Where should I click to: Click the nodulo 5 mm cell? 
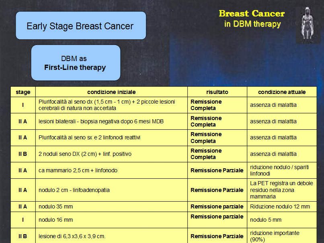tap(282, 220)
